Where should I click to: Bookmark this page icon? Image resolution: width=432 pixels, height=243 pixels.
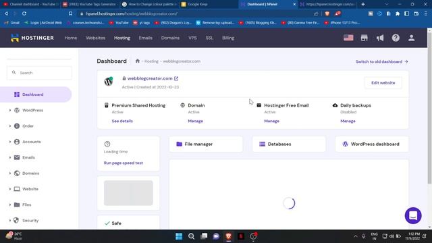pos(70,13)
